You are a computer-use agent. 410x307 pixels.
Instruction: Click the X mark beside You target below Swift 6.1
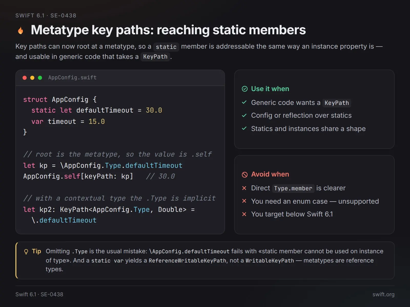tap(244, 214)
